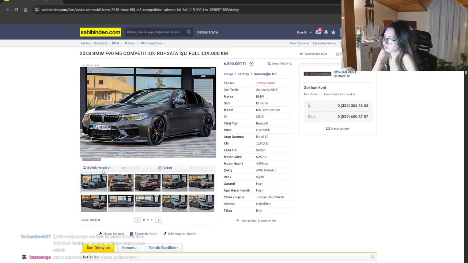Click the search magnifier icon
Viewport: 468px width, 263px height.
pyautogui.click(x=189, y=32)
